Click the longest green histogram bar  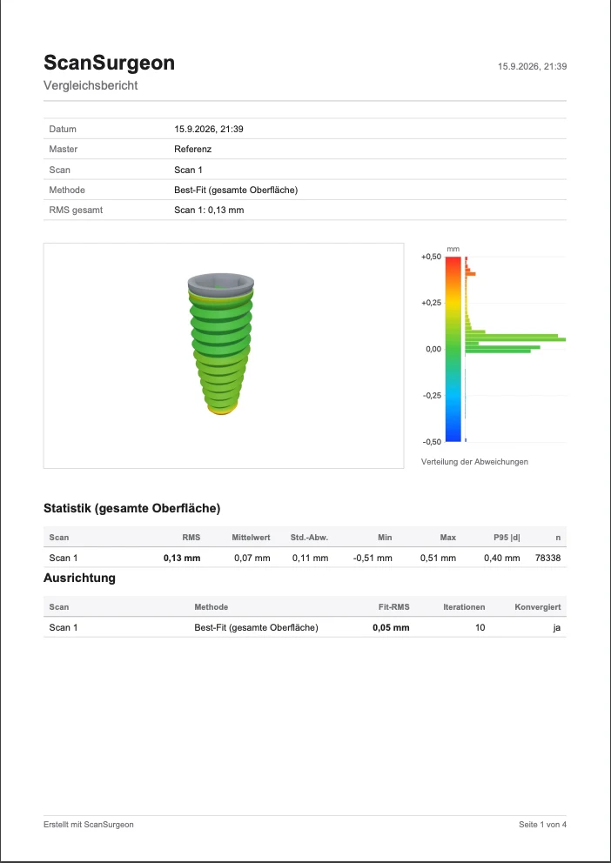click(515, 340)
